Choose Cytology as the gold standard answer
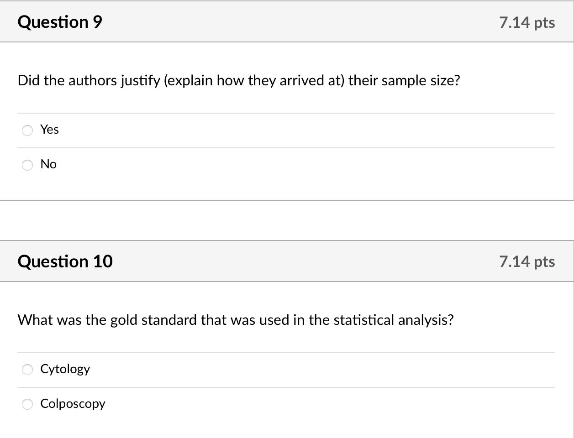The width and height of the screenshot is (574, 438). 27,370
